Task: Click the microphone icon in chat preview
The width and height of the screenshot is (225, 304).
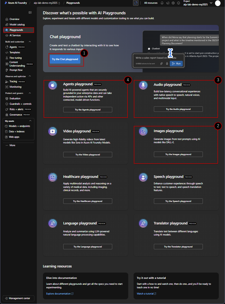Action: click(167, 64)
